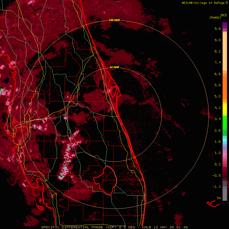Click the cyan segment of the color bar
Viewport: 229px width, 229px height.
tap(225, 140)
